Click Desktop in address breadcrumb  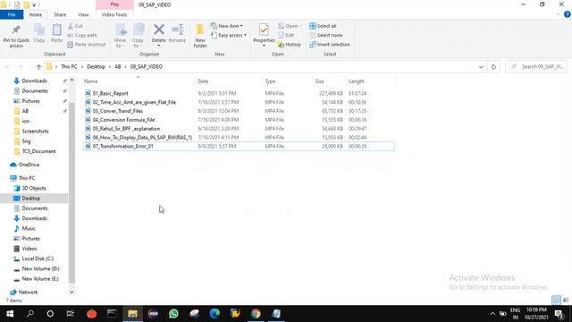point(96,67)
